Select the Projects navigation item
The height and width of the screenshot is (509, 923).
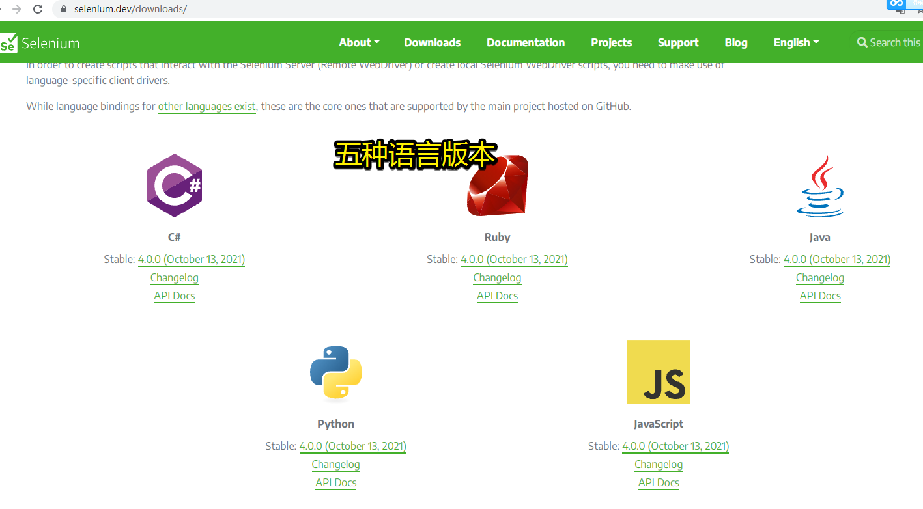pyautogui.click(x=611, y=42)
